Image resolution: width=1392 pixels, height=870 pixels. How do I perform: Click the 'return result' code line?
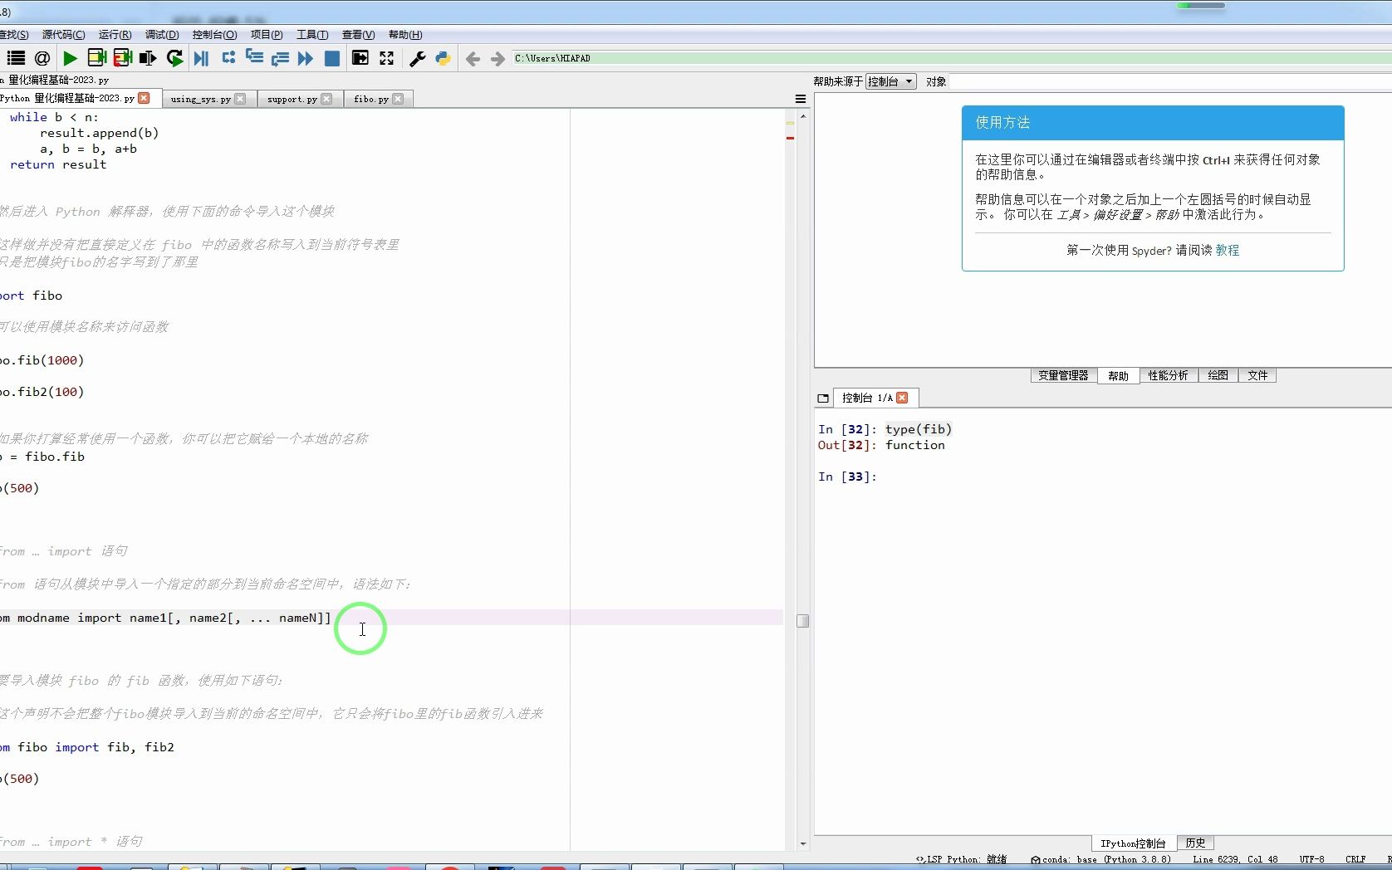(x=58, y=164)
